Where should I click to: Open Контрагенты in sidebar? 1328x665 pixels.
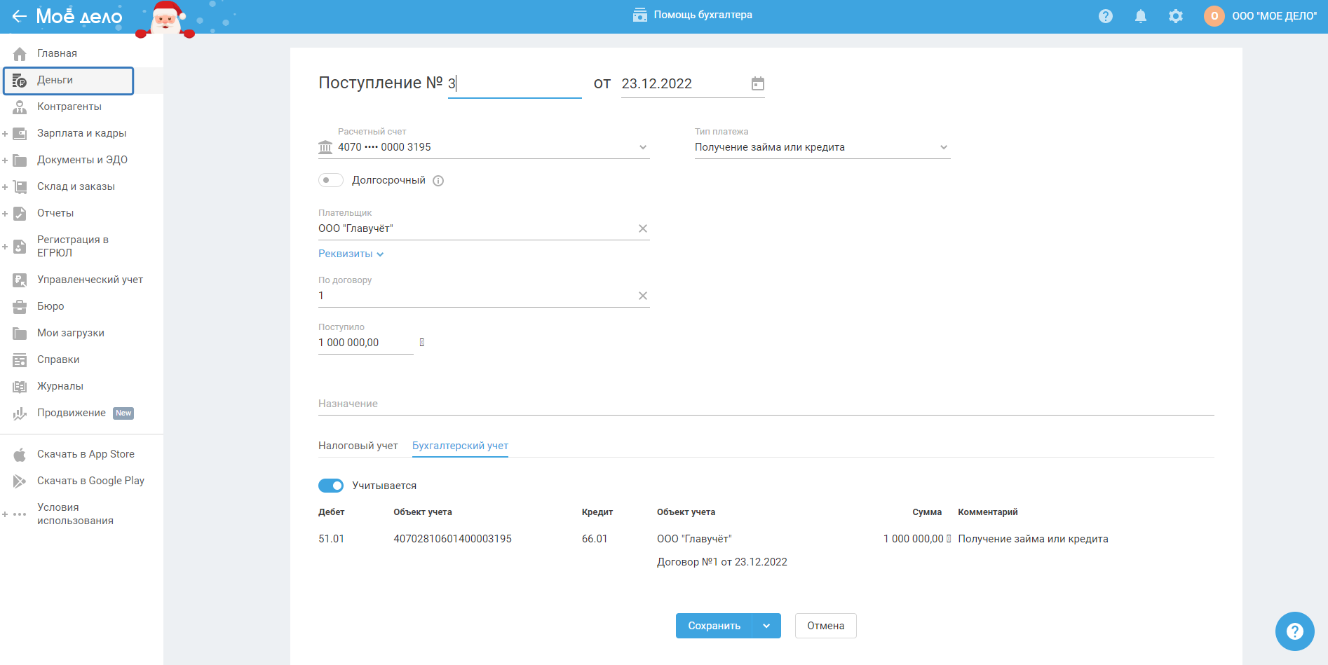tap(69, 107)
